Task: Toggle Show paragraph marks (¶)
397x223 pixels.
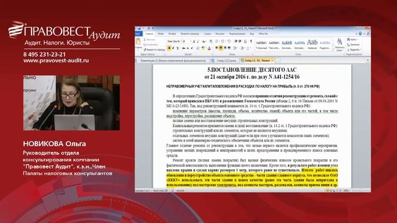Action: click(x=251, y=42)
